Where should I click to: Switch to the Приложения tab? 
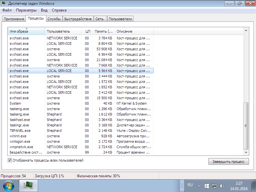point(14,19)
